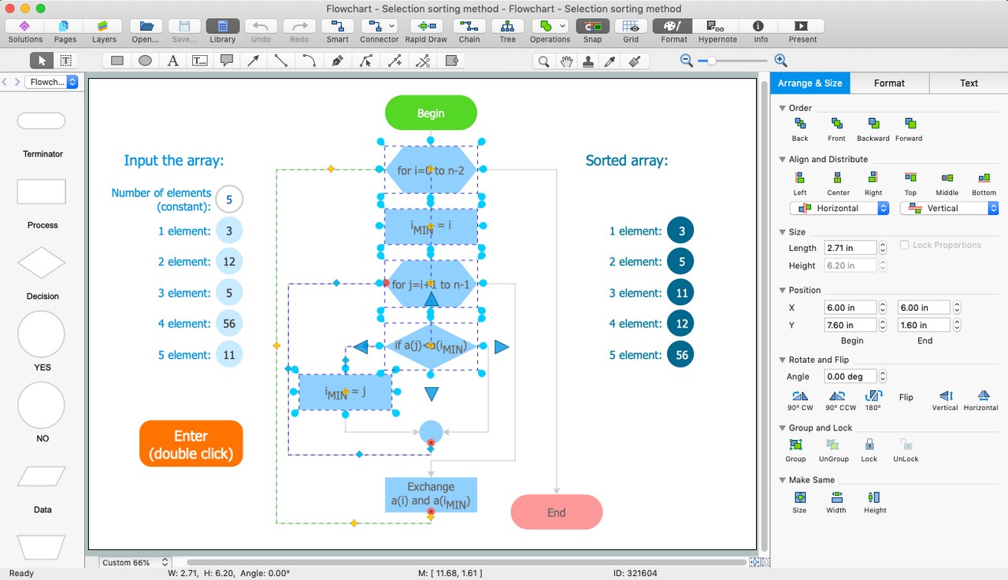
Task: Click the Bring to Front icon
Action: 836,124
